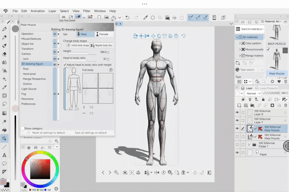Toggle Adjust head to body ratio checkbox
Viewport: 289px width, 192px height.
tap(65, 64)
